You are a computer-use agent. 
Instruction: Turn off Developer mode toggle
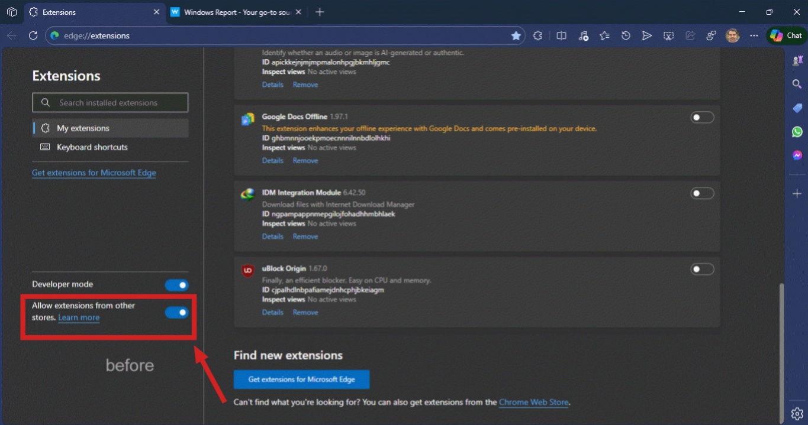[176, 285]
